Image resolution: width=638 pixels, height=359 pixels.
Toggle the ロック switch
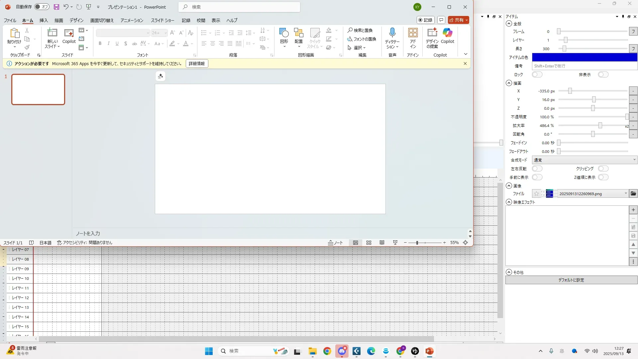[x=537, y=74]
